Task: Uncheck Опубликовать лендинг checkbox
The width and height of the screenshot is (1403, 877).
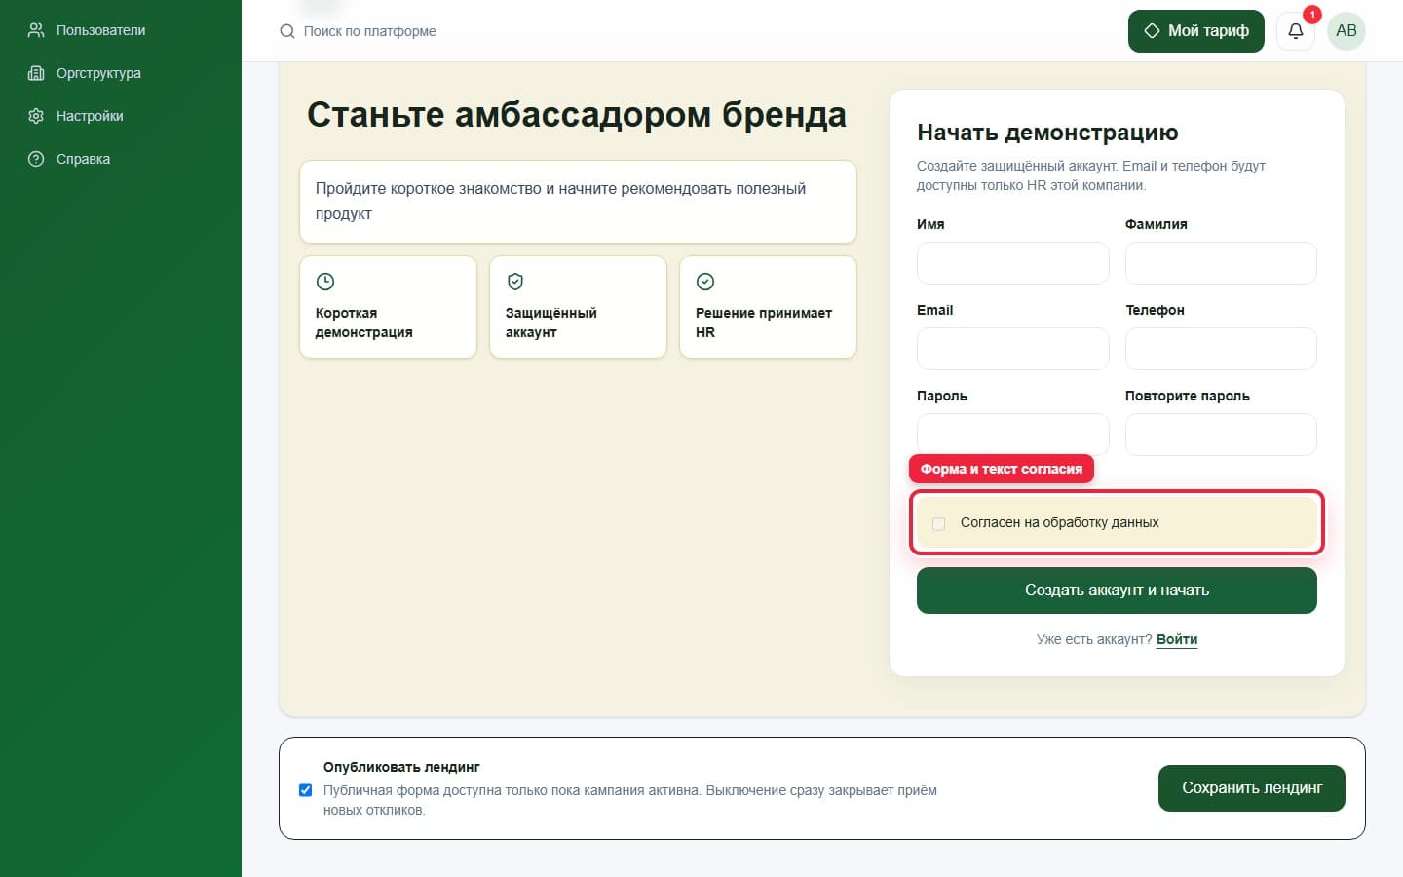Action: pos(306,790)
